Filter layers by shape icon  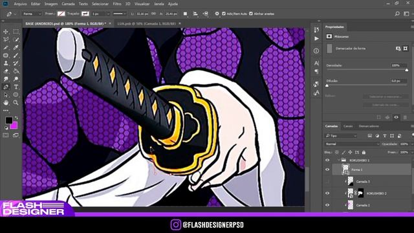coord(392,136)
